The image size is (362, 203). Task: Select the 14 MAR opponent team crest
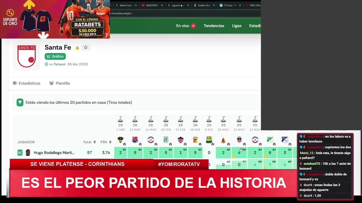click(151, 140)
